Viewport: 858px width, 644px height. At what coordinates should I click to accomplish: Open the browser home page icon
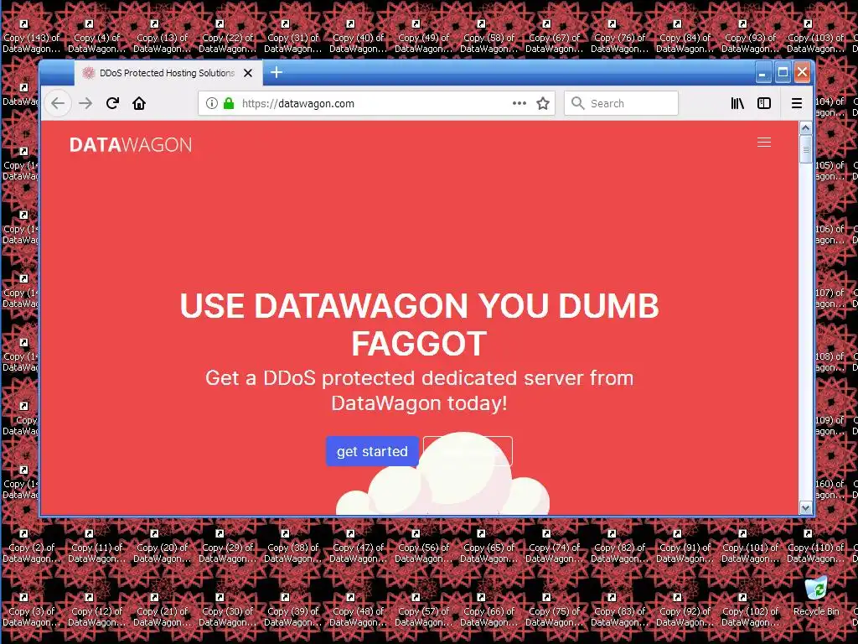139,103
